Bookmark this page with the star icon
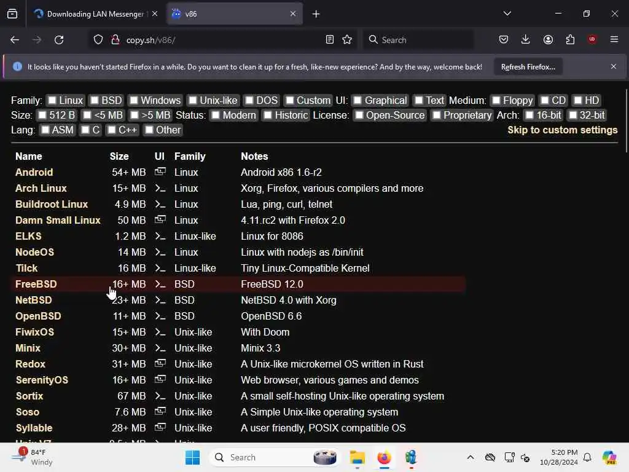 (348, 40)
